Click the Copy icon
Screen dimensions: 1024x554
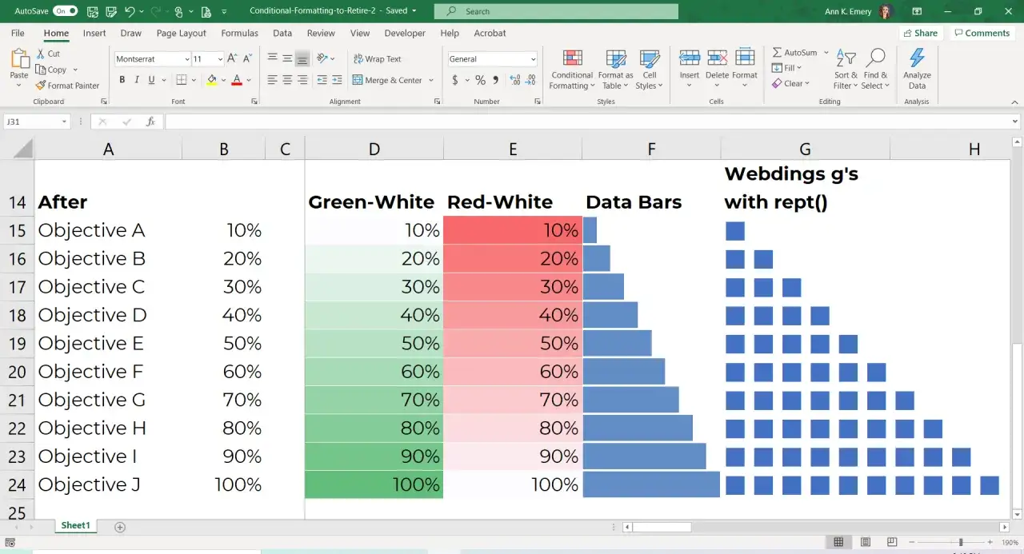coord(42,70)
